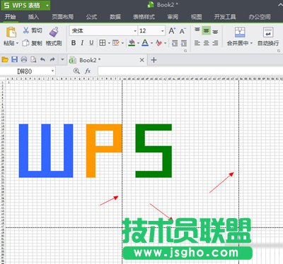This screenshot has width=283, height=264.
Task: Click the WPS 表格 application button
Action: click(x=23, y=6)
